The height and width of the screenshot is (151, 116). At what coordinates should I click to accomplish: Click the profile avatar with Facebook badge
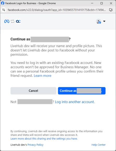pyautogui.click(x=99, y=21)
